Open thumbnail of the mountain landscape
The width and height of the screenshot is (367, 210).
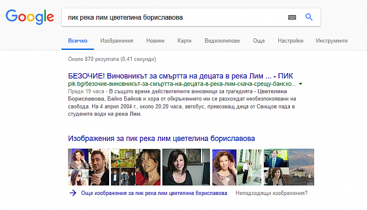[302, 159]
